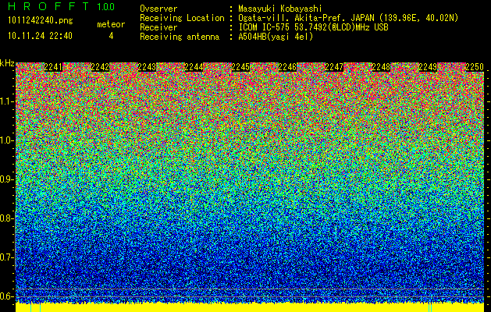Click the date 10.11.24 22:40
Viewport: 491px width, 312px height.
click(x=40, y=36)
